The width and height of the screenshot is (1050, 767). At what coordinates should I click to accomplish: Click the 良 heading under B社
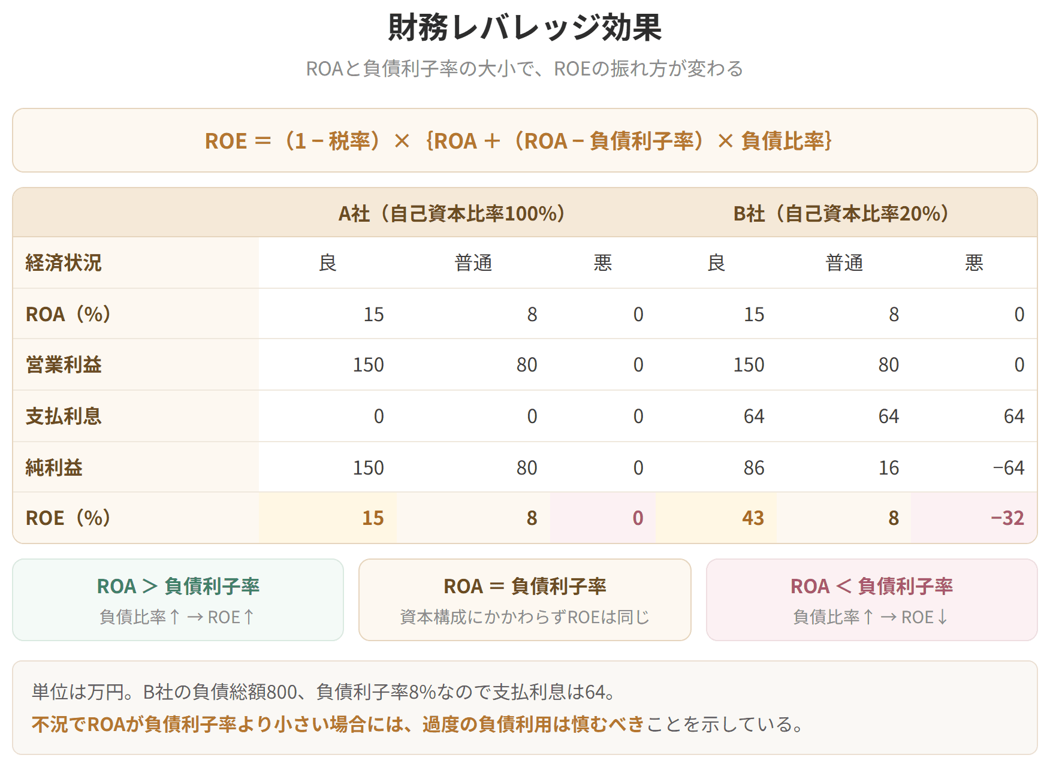click(716, 262)
